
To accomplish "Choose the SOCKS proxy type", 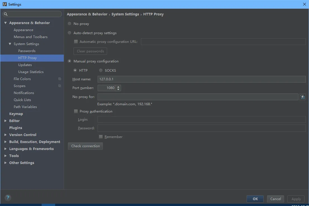I will tap(101, 70).
